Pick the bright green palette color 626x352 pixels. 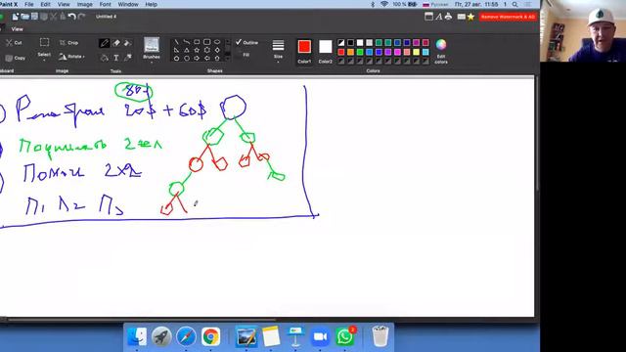click(x=360, y=52)
